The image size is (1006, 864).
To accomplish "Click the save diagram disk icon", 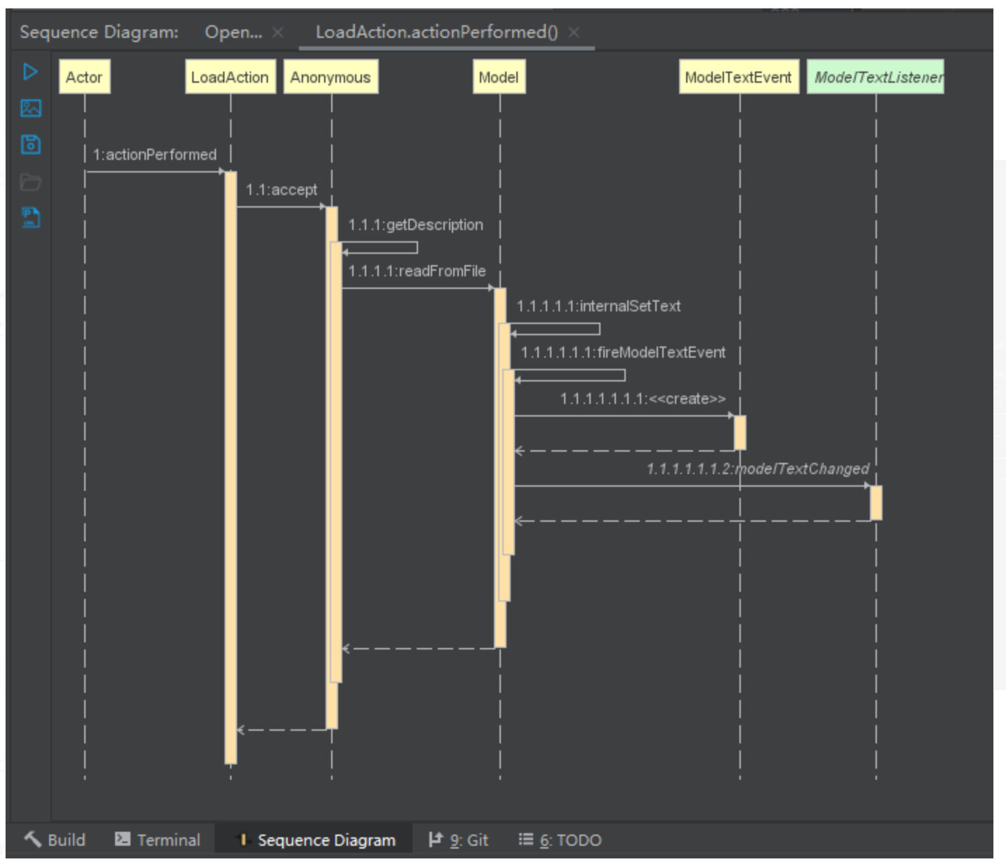I will pos(30,144).
